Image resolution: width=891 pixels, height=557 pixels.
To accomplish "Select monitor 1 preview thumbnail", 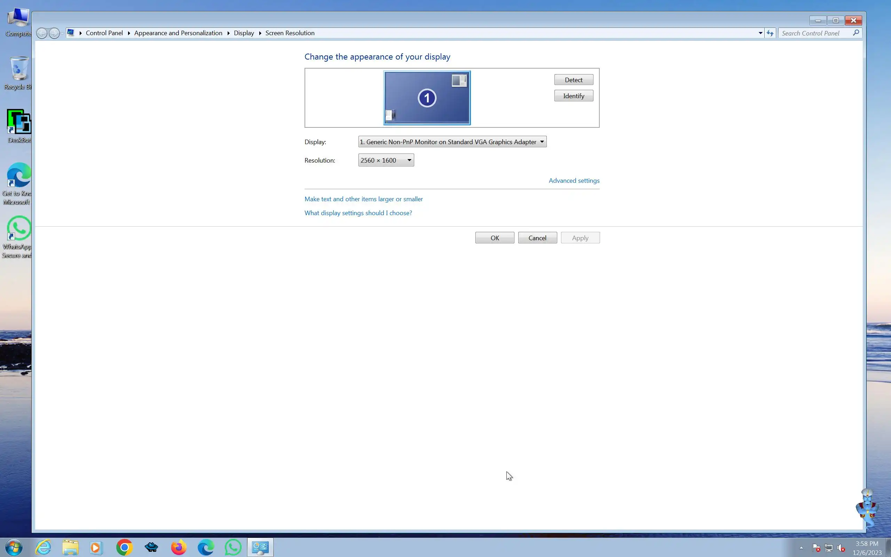I will click(x=427, y=98).
